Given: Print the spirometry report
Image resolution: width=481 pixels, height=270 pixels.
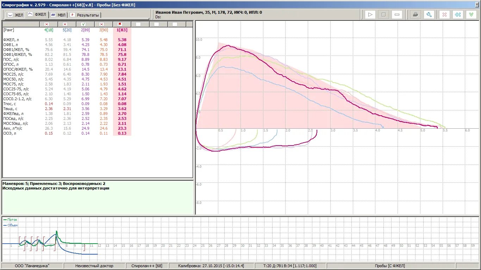Looking at the screenshot, I should 416,15.
